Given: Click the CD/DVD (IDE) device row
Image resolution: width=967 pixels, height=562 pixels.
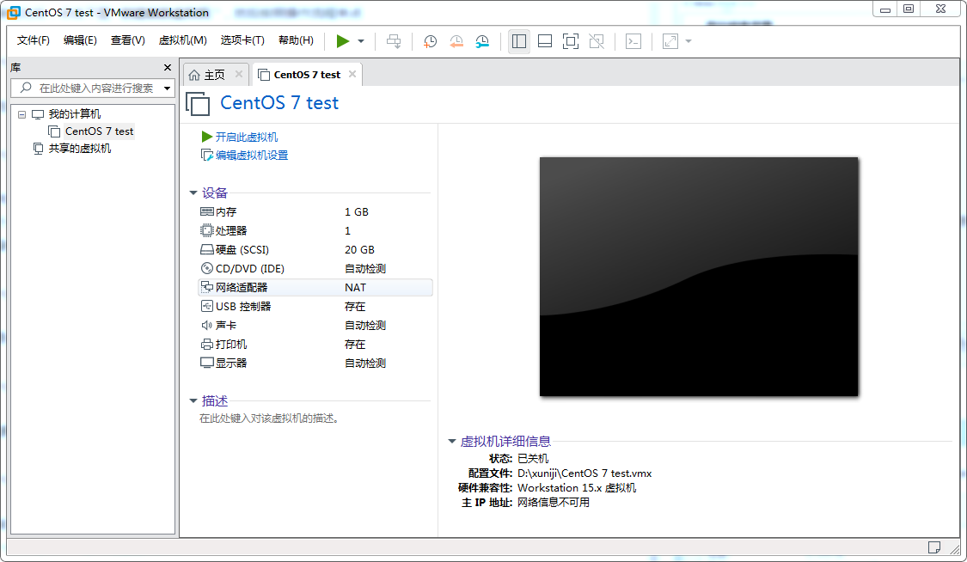Looking at the screenshot, I should click(x=315, y=269).
